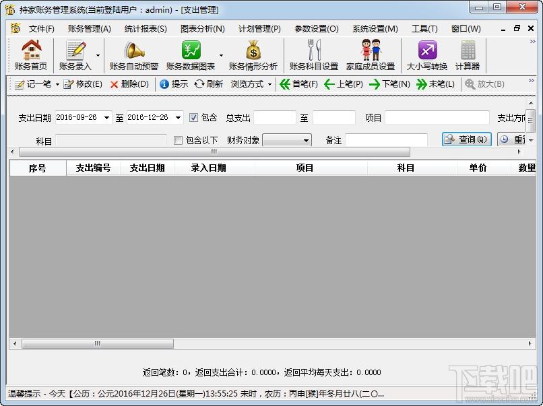Open the 记一笔 dropdown arrow
This screenshot has height=406, width=543.
click(x=57, y=84)
